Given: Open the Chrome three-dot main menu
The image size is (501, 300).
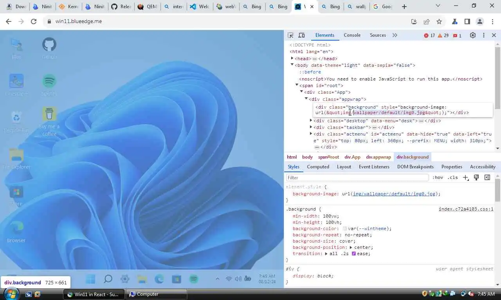Looking at the screenshot, I should pyautogui.click(x=492, y=21).
